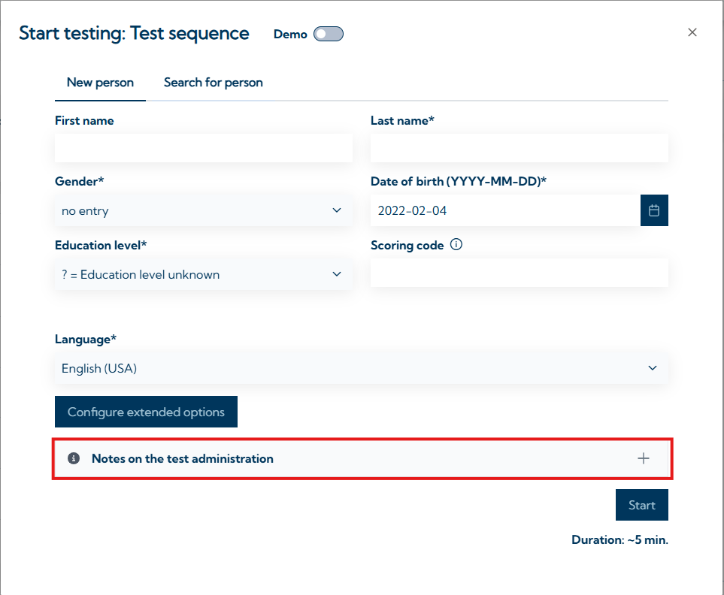Close the Start testing dialog
Viewport: 724px width, 595px height.
[x=692, y=32]
